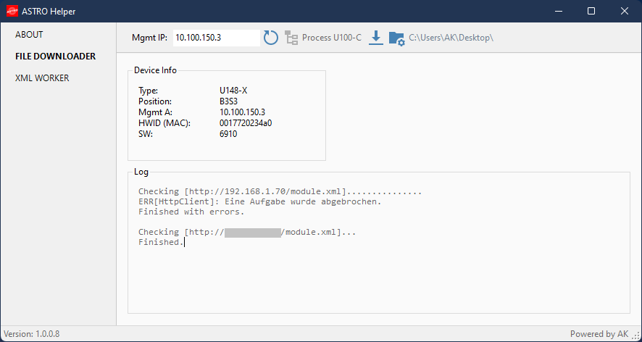
Task: Click the Type value U148-X
Action: pos(233,91)
